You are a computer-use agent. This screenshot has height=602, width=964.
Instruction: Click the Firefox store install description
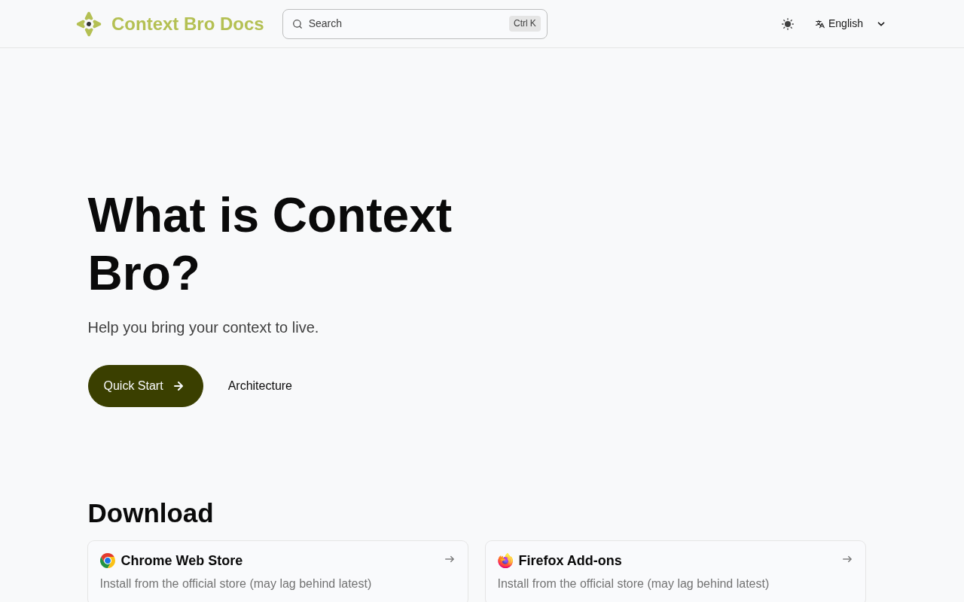coord(633,584)
